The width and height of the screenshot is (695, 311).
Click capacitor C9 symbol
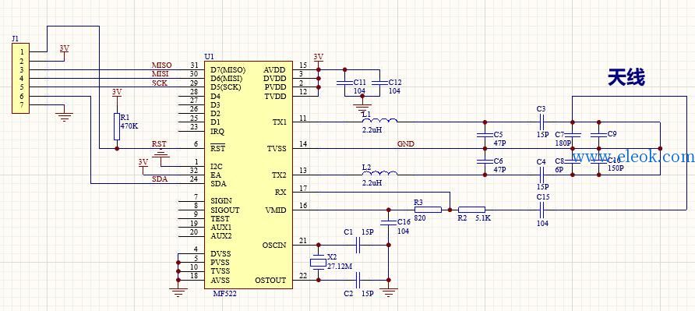(x=598, y=136)
